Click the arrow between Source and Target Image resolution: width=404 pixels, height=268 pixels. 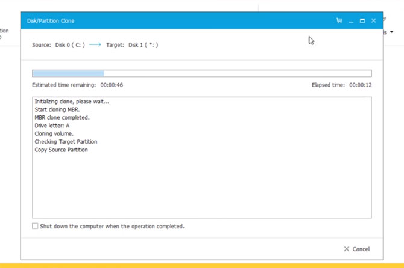95,45
